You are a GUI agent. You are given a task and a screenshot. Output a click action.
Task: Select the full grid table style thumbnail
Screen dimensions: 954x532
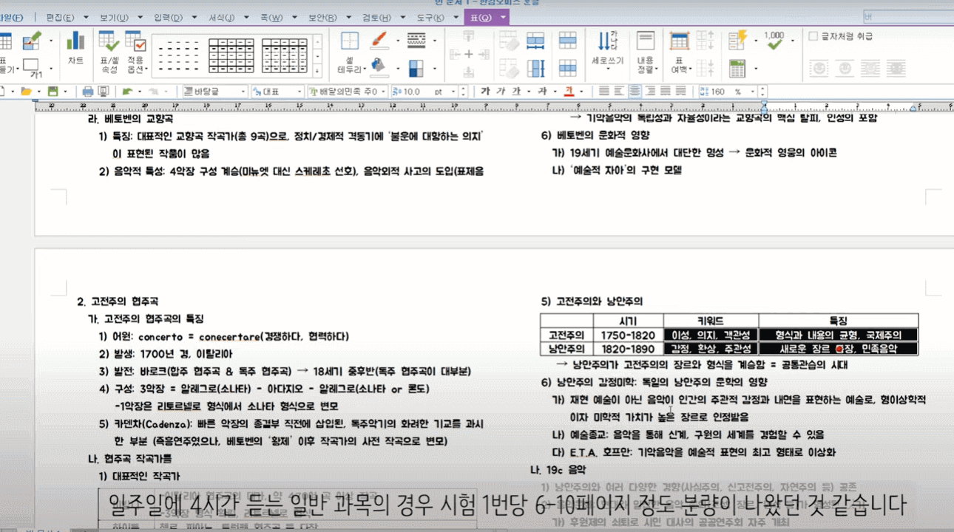(231, 55)
